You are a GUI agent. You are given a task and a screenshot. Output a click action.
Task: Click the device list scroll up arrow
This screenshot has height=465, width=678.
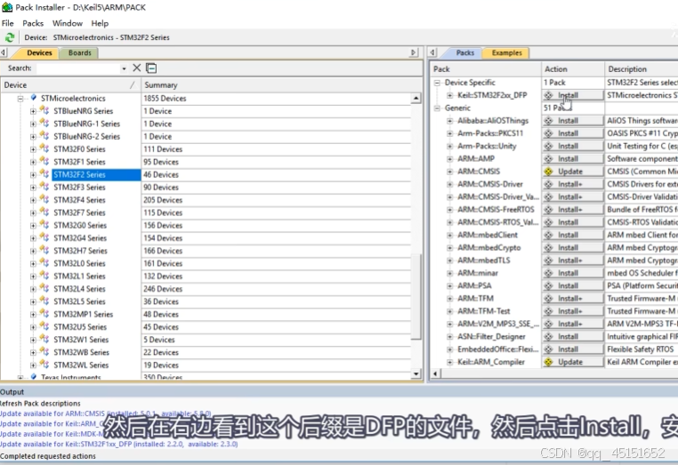pos(416,99)
